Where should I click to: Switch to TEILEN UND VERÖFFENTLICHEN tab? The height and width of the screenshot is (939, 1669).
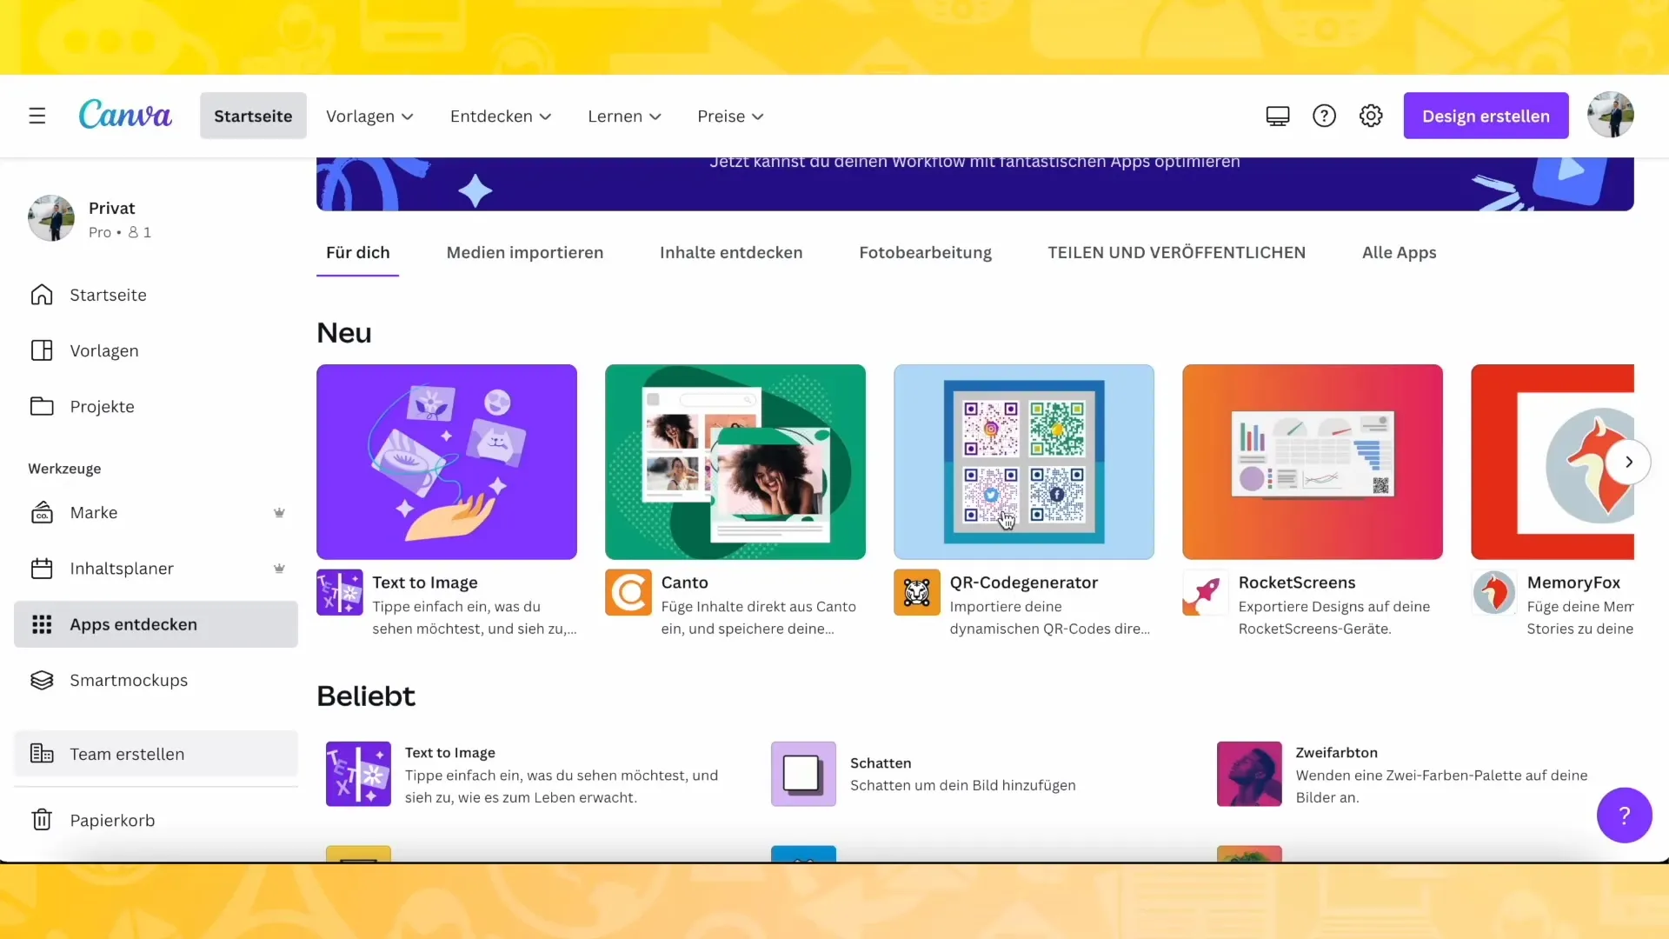[x=1176, y=252]
